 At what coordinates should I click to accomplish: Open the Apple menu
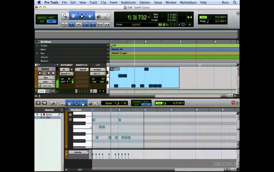click(39, 2)
